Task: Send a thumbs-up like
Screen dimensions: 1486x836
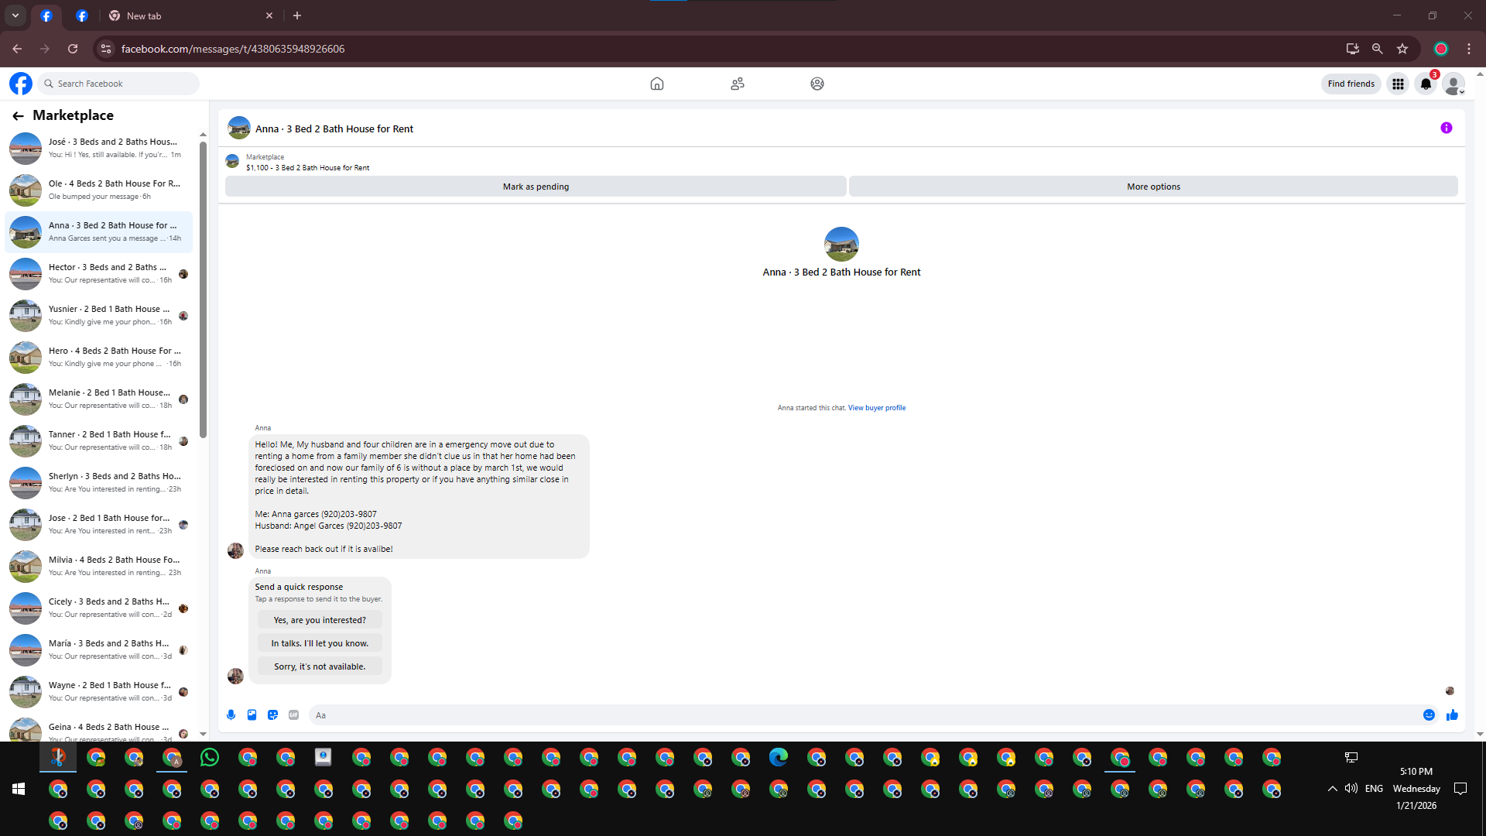Action: click(x=1452, y=715)
